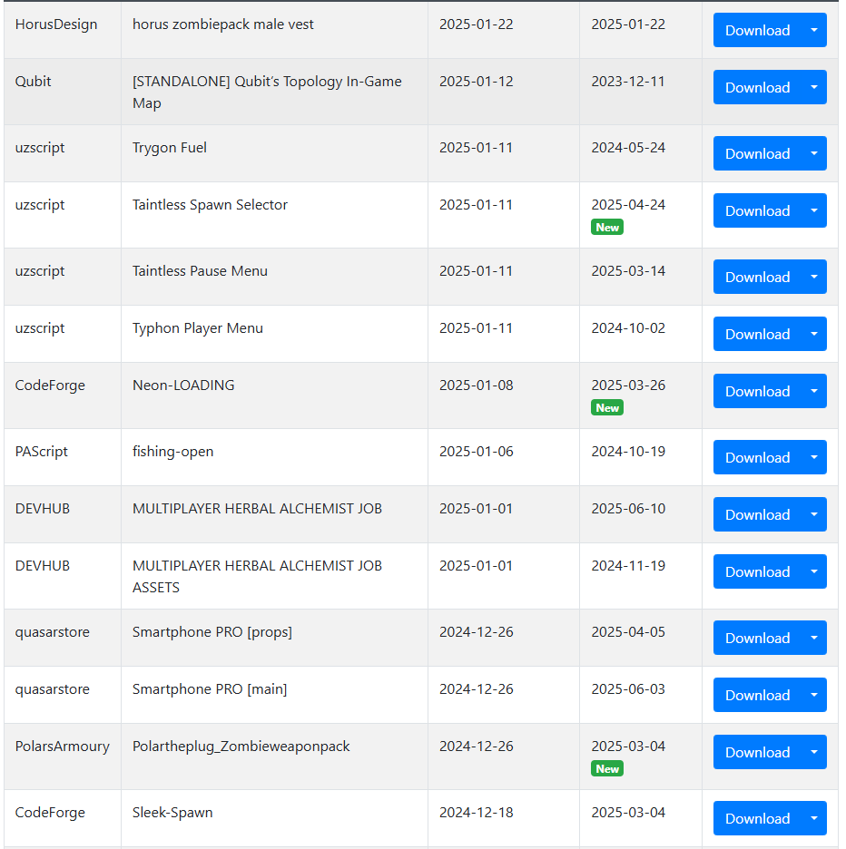This screenshot has width=846, height=849.
Task: Click New badge on Neon-LOADING row
Action: (x=607, y=407)
